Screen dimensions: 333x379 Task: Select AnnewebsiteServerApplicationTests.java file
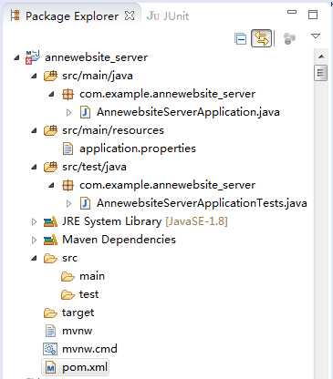(193, 203)
